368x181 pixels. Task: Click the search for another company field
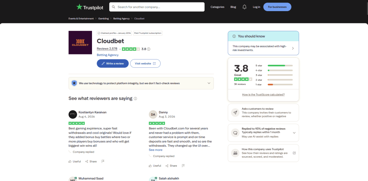[x=157, y=7]
